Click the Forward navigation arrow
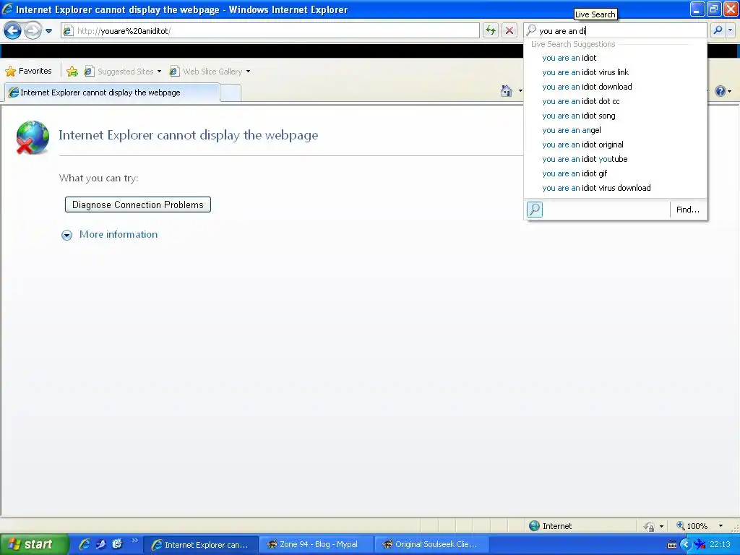 click(33, 30)
